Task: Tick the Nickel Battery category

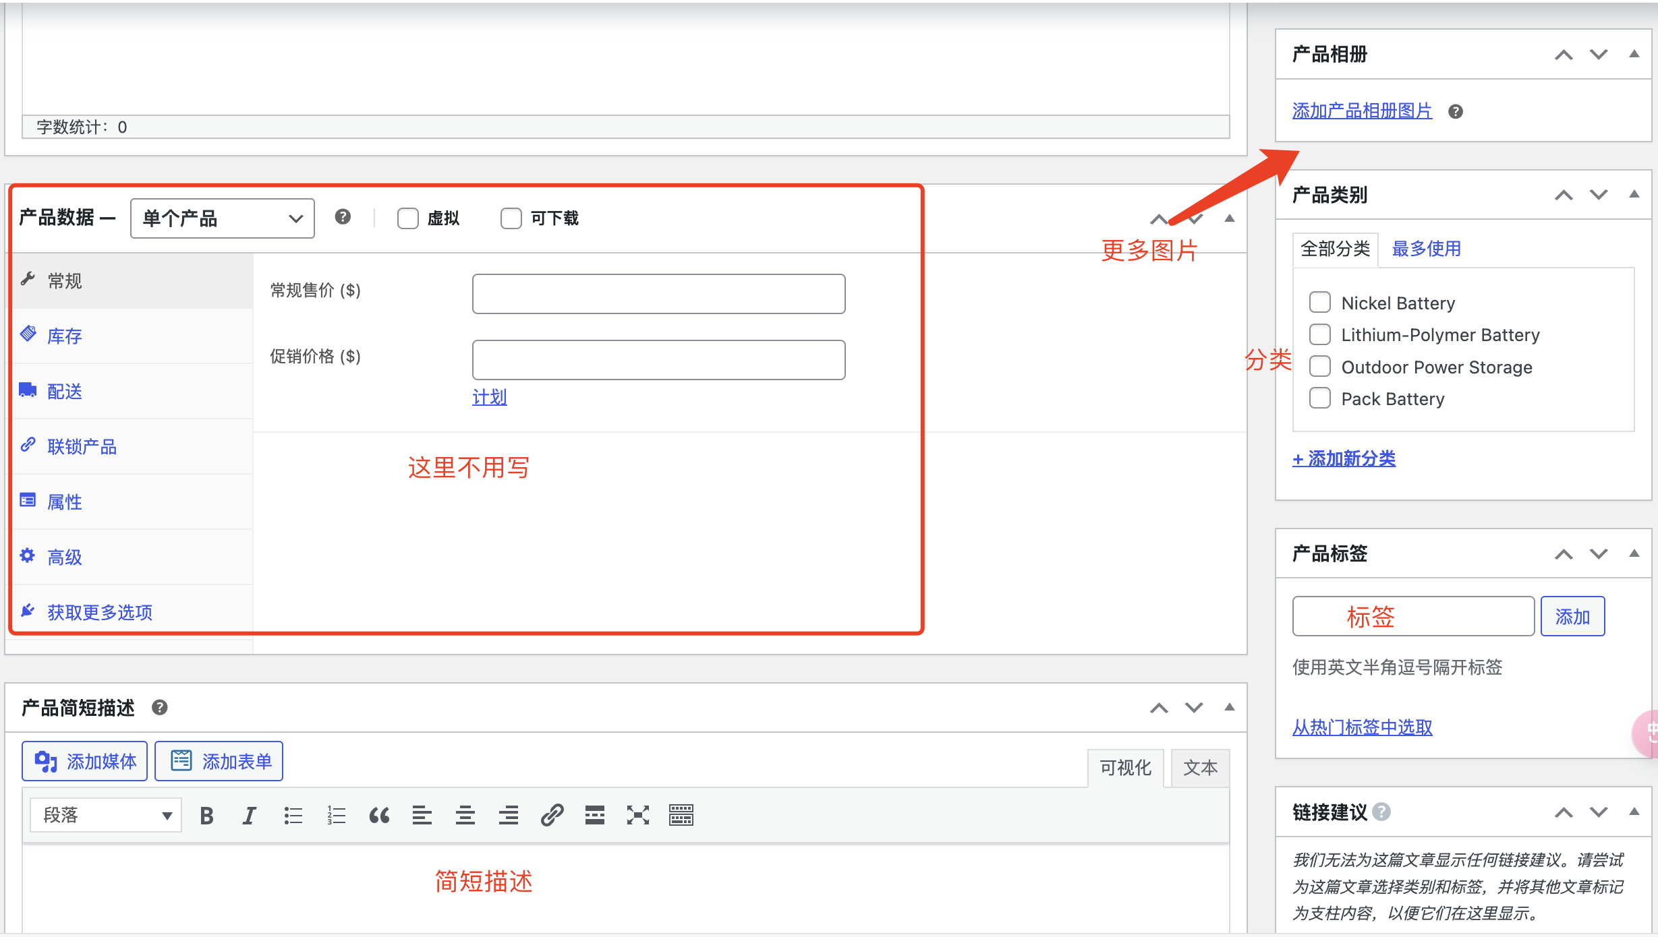Action: 1319,302
